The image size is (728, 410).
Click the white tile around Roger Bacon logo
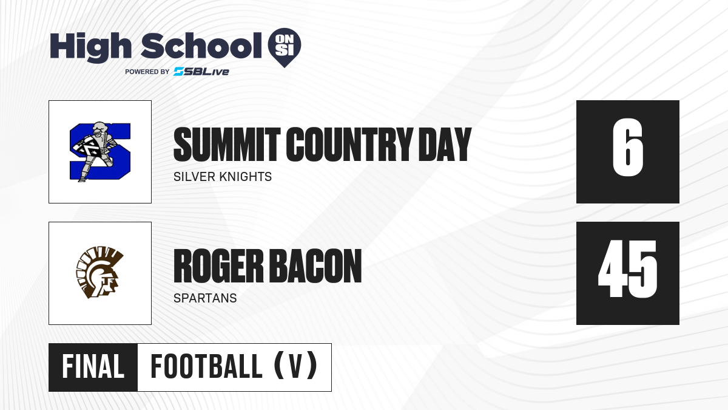(100, 273)
